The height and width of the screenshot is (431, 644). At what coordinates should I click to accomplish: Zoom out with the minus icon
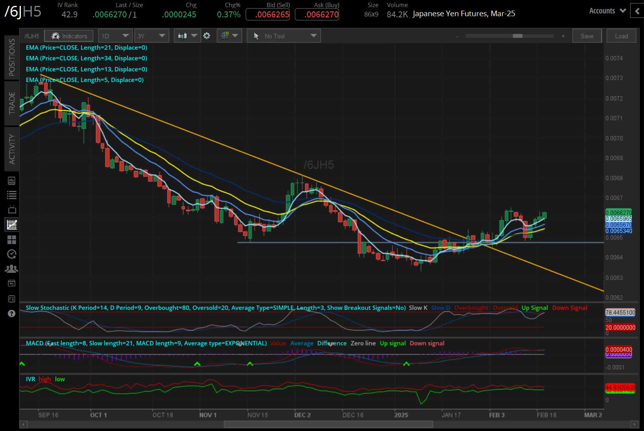tap(457, 36)
